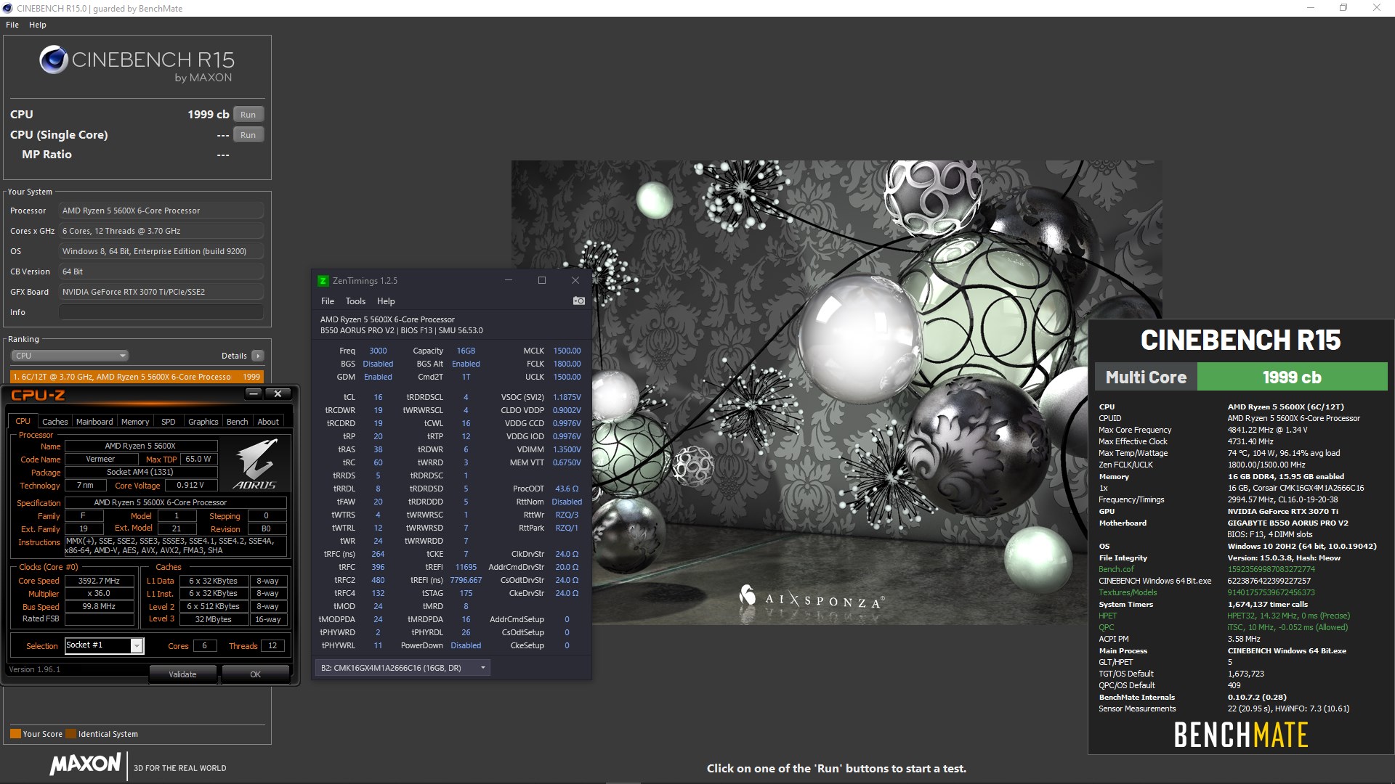
Task: Click the tCL value 16 in ZenTimings
Action: (378, 397)
